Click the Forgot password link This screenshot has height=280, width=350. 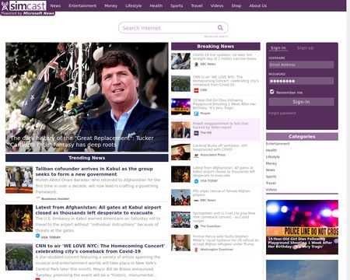(282, 114)
